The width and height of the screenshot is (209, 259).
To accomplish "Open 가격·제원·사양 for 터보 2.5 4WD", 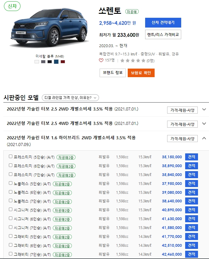I will 182,124.
